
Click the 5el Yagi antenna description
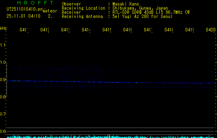coord(142,16)
